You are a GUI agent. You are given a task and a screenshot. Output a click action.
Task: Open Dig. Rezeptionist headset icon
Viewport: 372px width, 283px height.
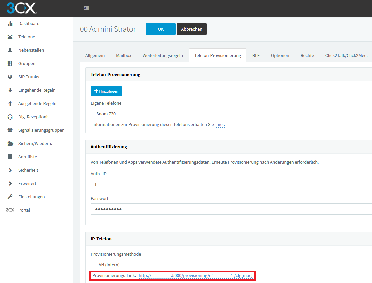point(10,117)
